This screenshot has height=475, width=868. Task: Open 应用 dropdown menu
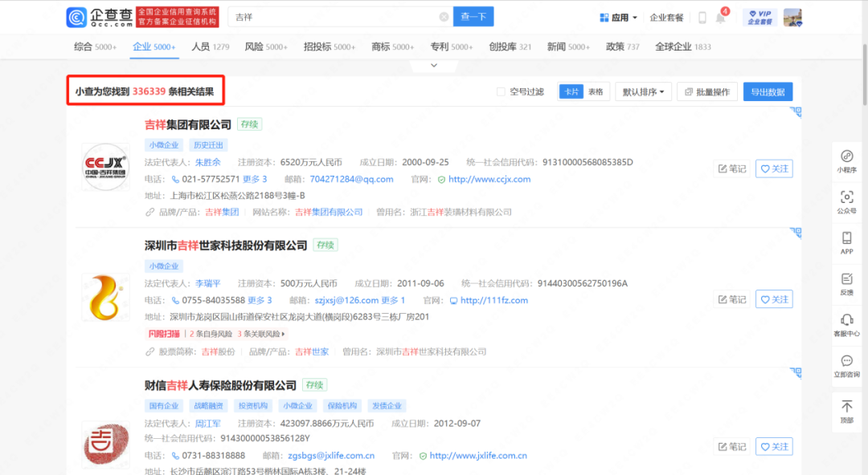click(x=618, y=18)
